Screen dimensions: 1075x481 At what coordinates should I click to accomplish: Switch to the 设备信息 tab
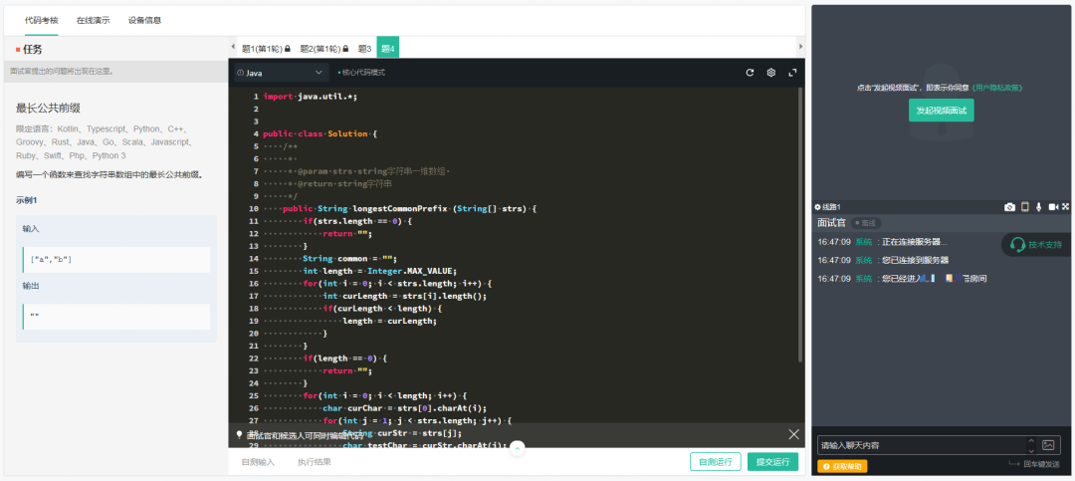[144, 20]
